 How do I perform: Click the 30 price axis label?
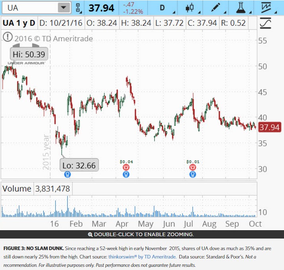coord(263,169)
